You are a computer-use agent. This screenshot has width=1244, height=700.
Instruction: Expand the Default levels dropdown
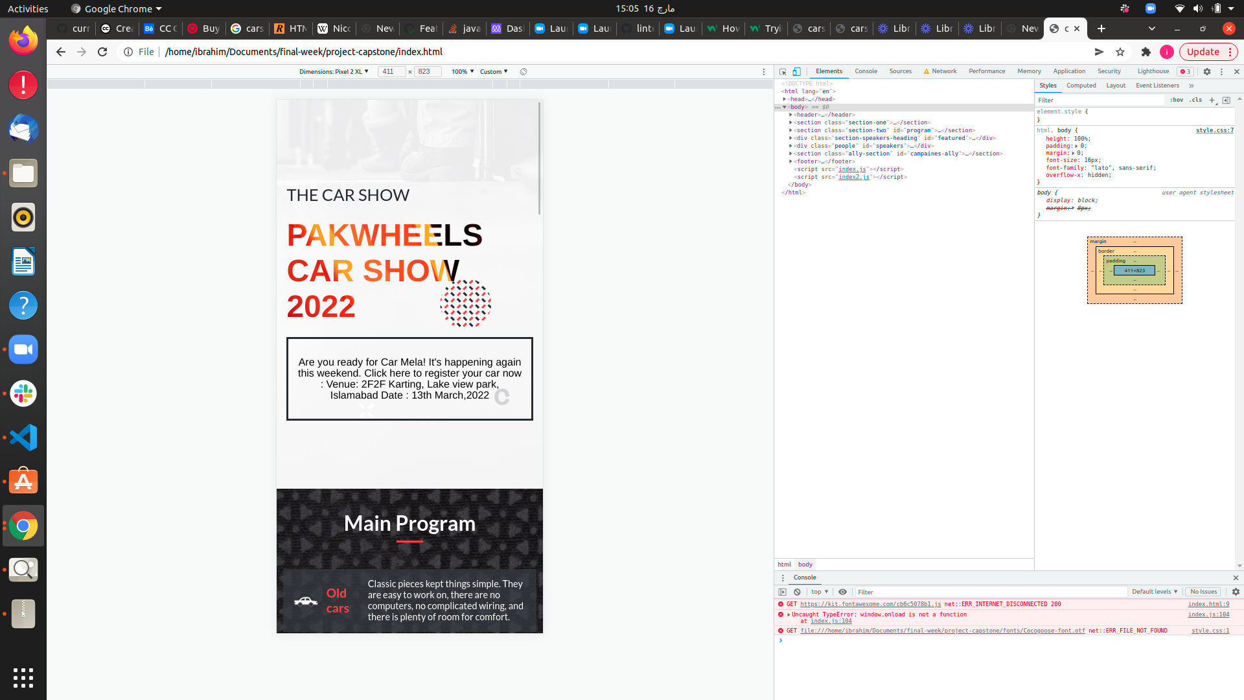(1154, 592)
